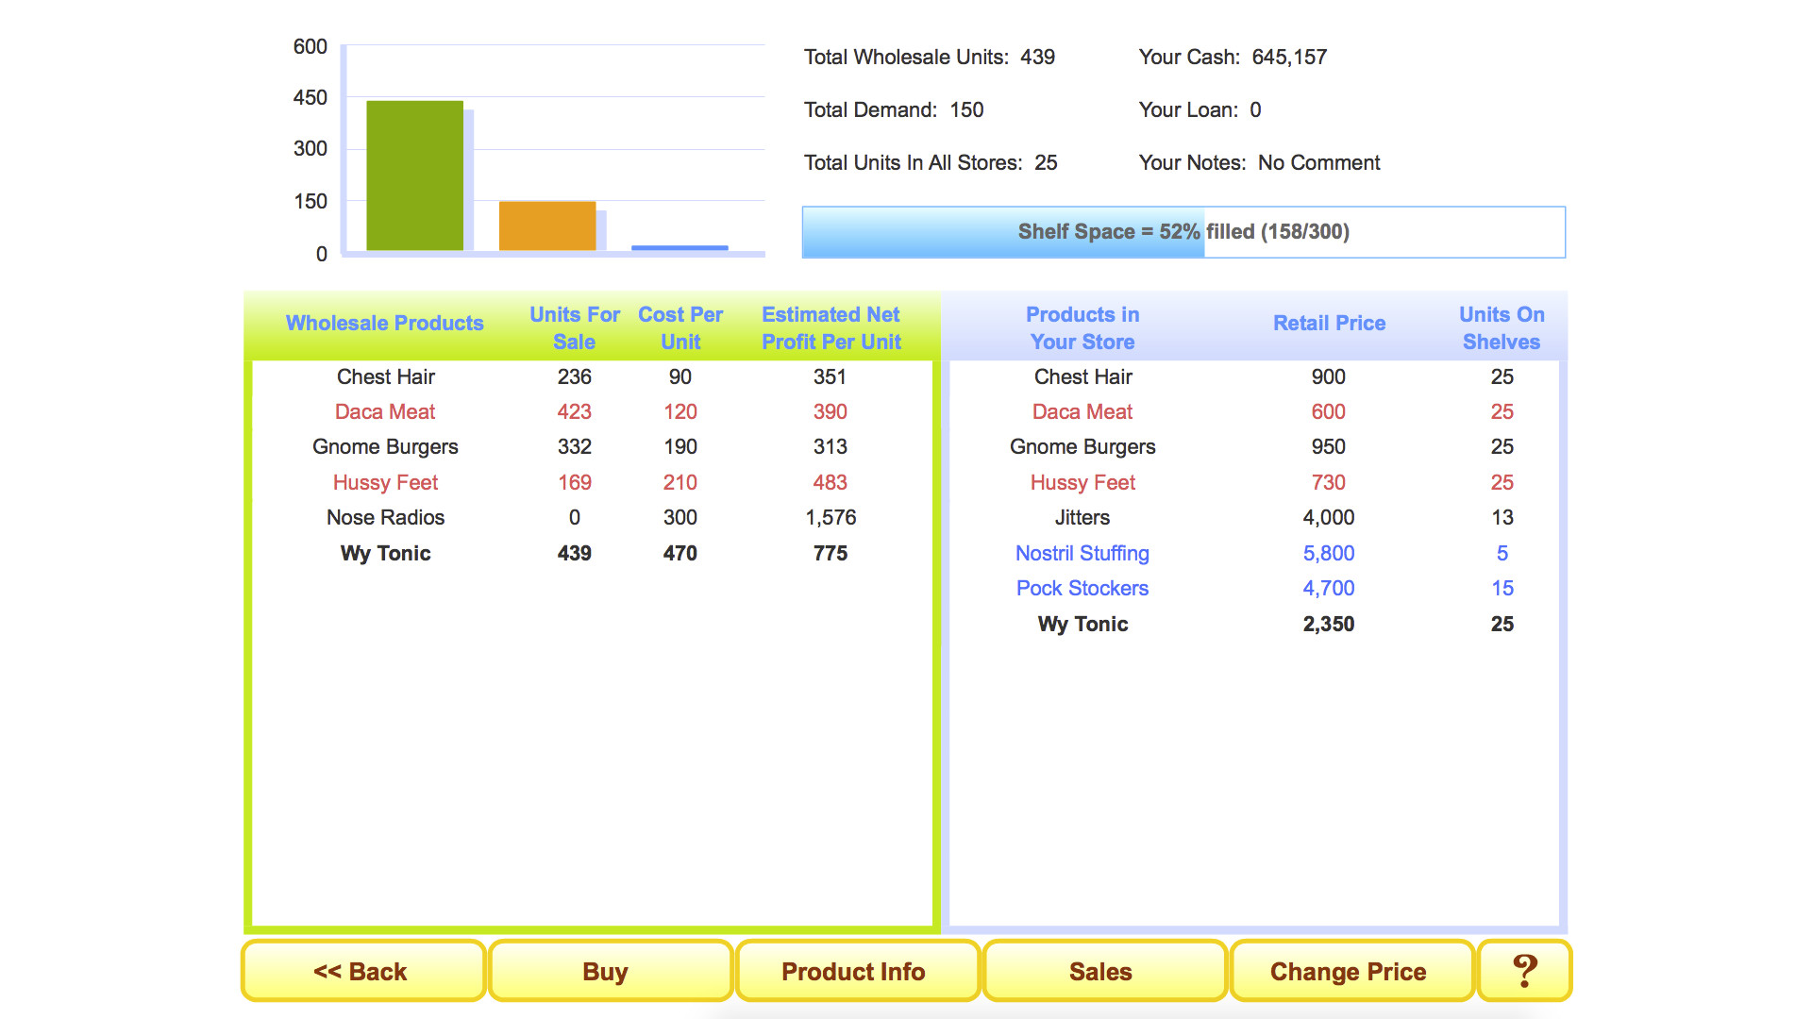Click the Retail Price column header
This screenshot has height=1019, width=1812.
[1329, 323]
